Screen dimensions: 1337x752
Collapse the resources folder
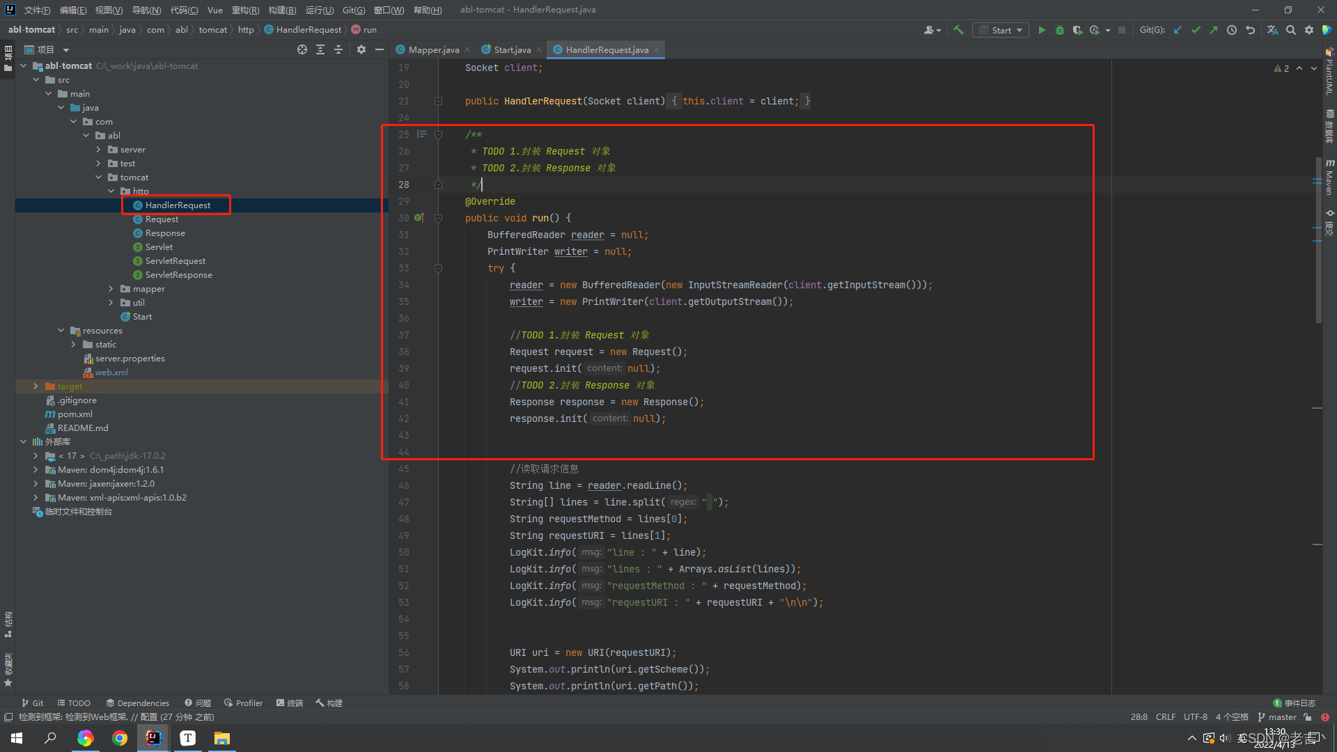pyautogui.click(x=61, y=331)
